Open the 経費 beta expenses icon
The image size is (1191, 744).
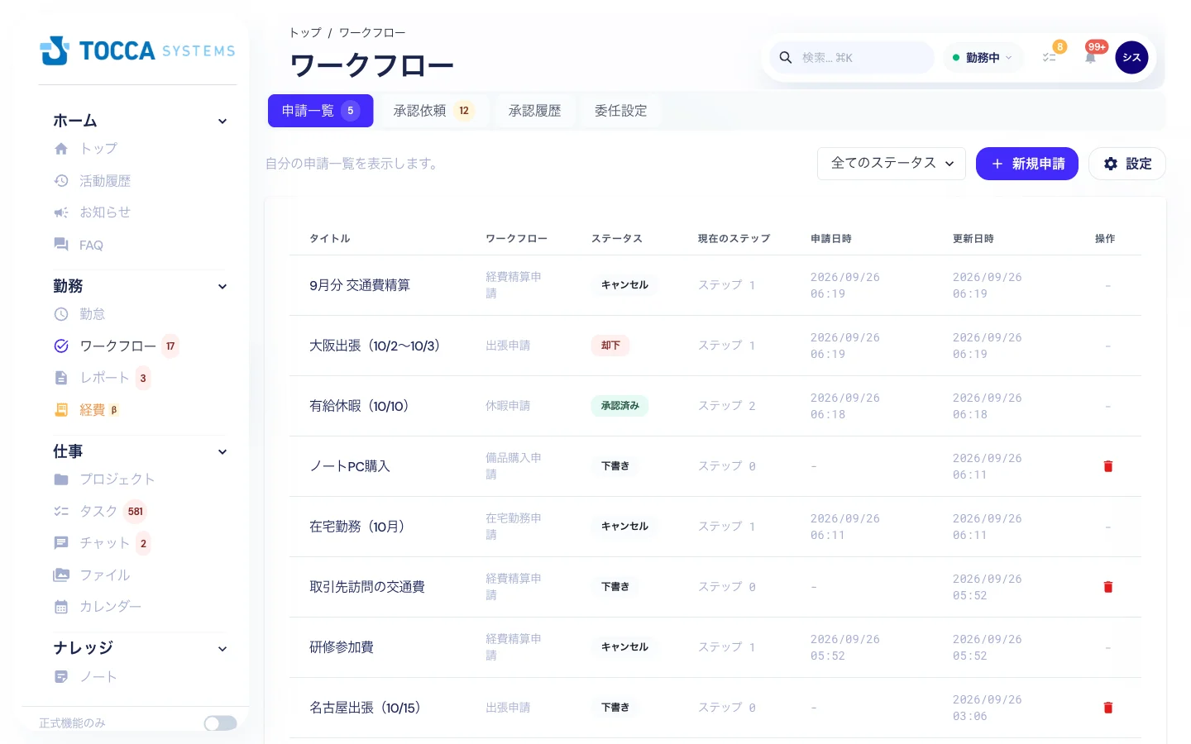point(61,410)
